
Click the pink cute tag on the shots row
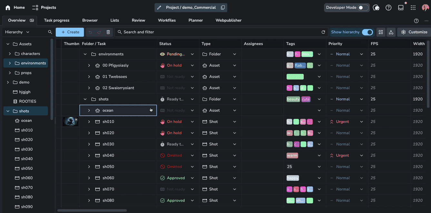[306, 99]
